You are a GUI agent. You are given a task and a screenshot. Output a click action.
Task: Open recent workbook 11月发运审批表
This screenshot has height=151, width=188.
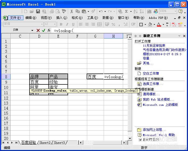point(154,46)
